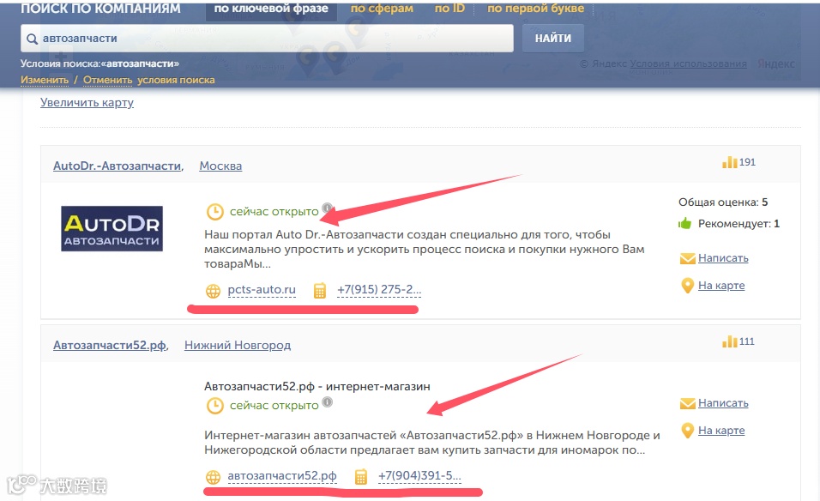The height and width of the screenshot is (501, 820).
Task: Switch to 'по ID' search tab
Action: point(449,9)
